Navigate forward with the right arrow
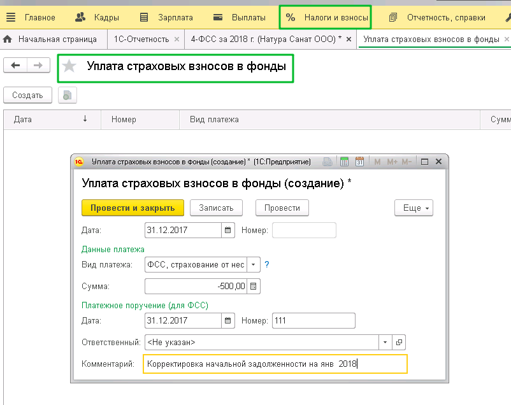The width and height of the screenshot is (511, 405). tap(38, 66)
